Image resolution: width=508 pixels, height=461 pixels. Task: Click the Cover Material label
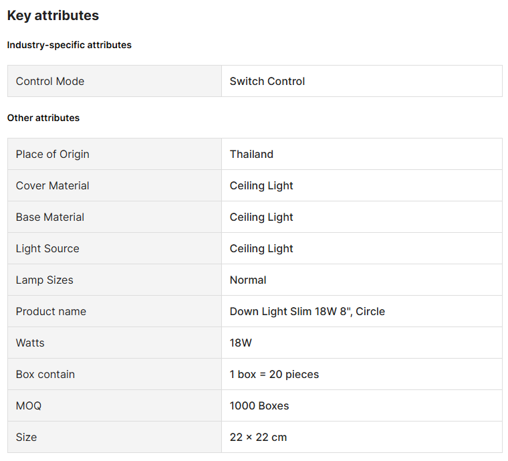click(x=53, y=185)
